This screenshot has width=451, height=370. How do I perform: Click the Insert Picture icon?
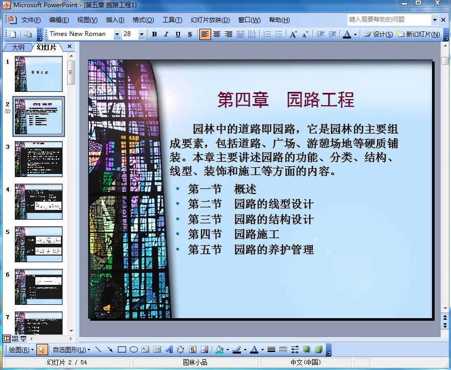204,350
